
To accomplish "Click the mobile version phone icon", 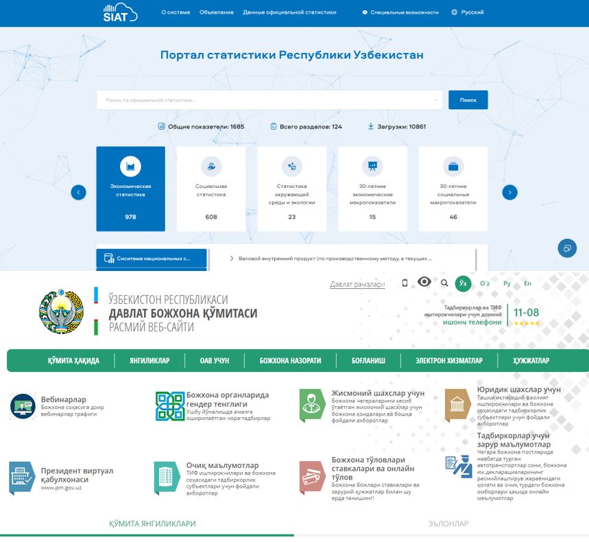I will (x=405, y=283).
